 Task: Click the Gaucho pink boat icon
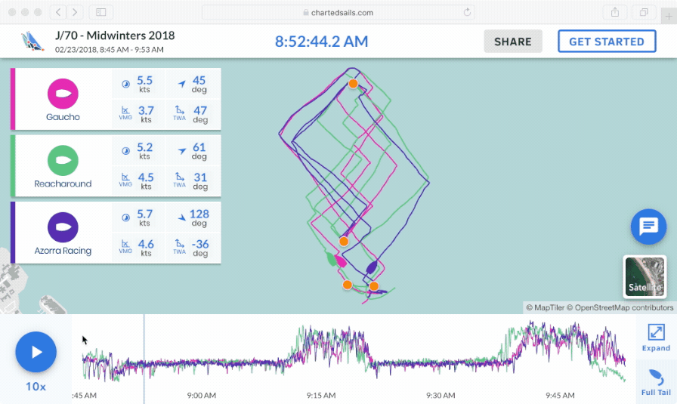[x=62, y=94]
